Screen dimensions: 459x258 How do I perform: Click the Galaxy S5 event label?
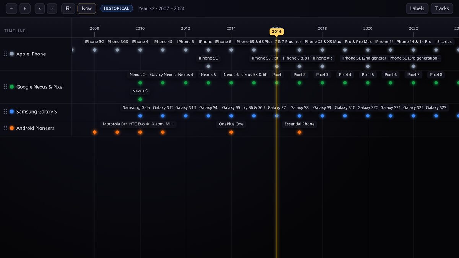[231, 107]
